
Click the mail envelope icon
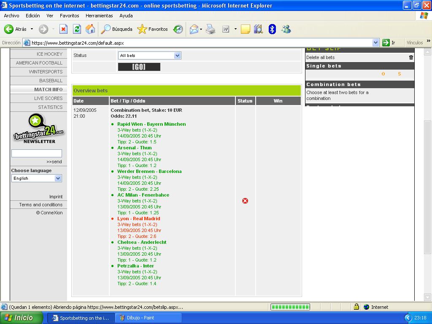194,29
